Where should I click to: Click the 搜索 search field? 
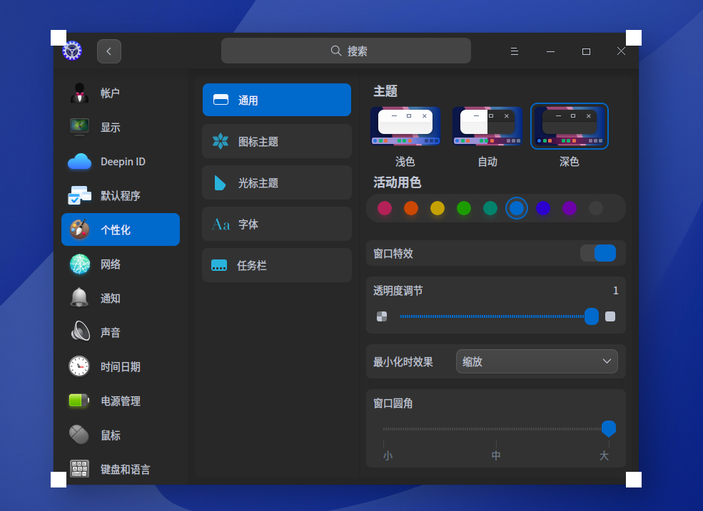pyautogui.click(x=346, y=51)
